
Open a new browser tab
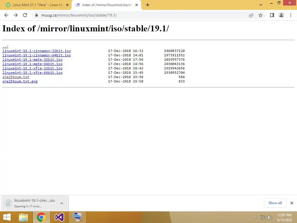coord(148,5)
